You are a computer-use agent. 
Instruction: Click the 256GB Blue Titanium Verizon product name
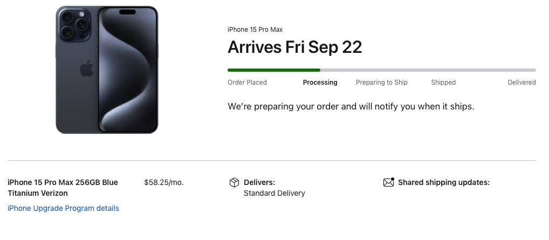(x=63, y=188)
